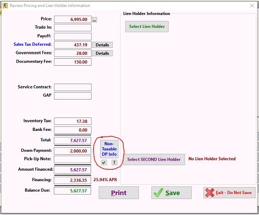Click the Pick-Up Note field
The width and height of the screenshot is (259, 215).
pyautogui.click(x=73, y=159)
